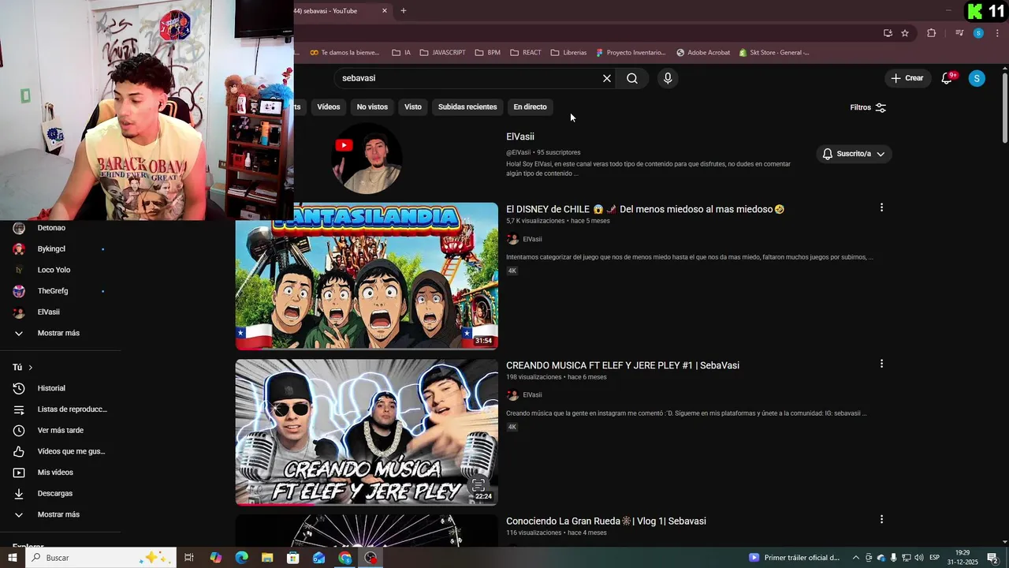This screenshot has width=1009, height=568.
Task: Clear the search text with the X icon
Action: [607, 78]
